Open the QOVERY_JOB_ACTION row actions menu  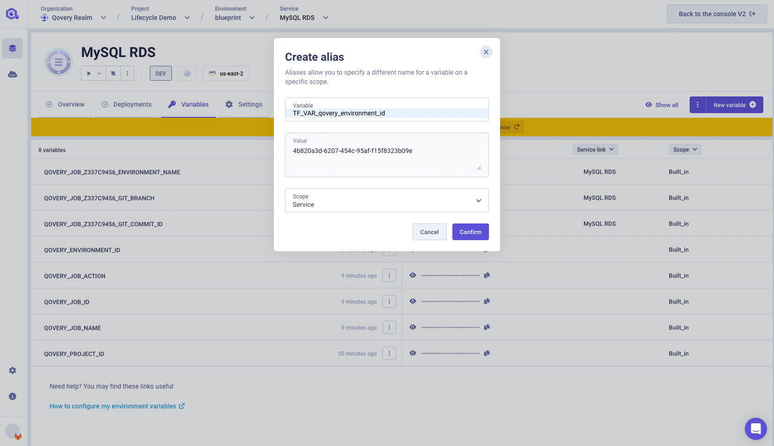[389, 275]
